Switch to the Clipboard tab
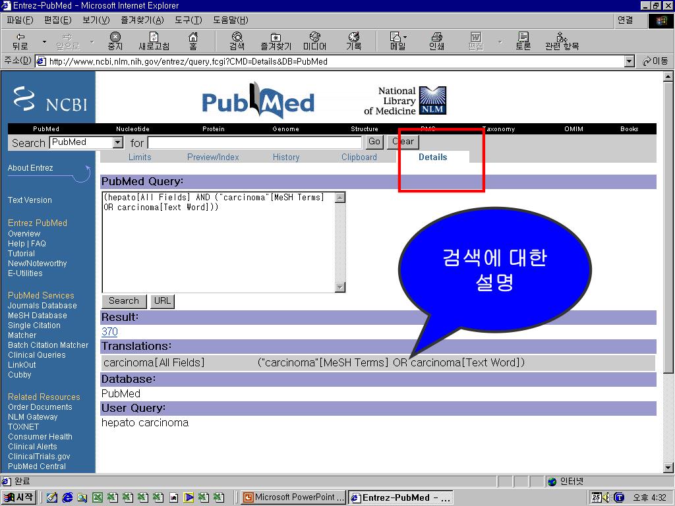The image size is (675, 506). [x=359, y=157]
